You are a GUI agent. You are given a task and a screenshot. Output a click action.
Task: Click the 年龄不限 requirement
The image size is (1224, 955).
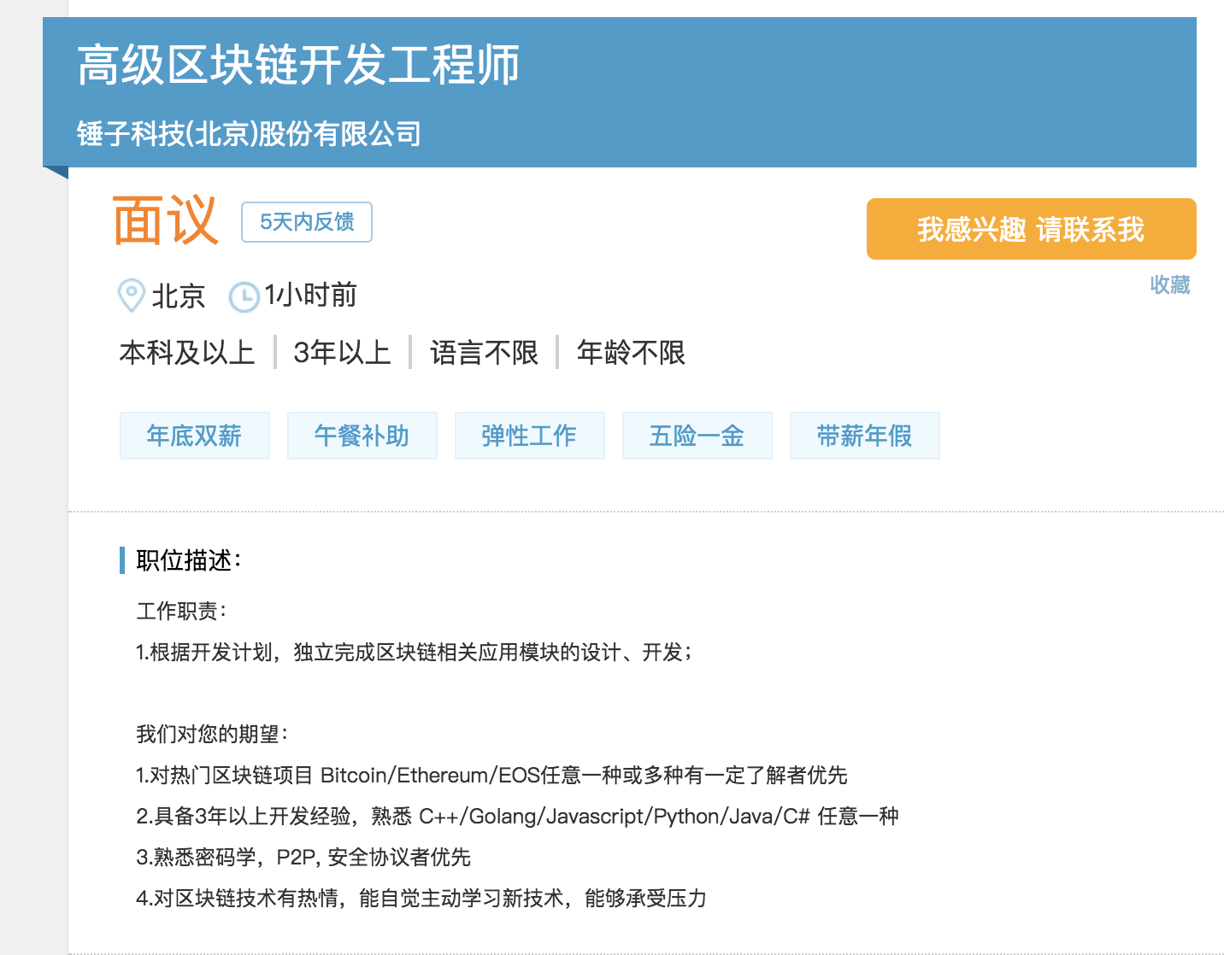pyautogui.click(x=631, y=352)
